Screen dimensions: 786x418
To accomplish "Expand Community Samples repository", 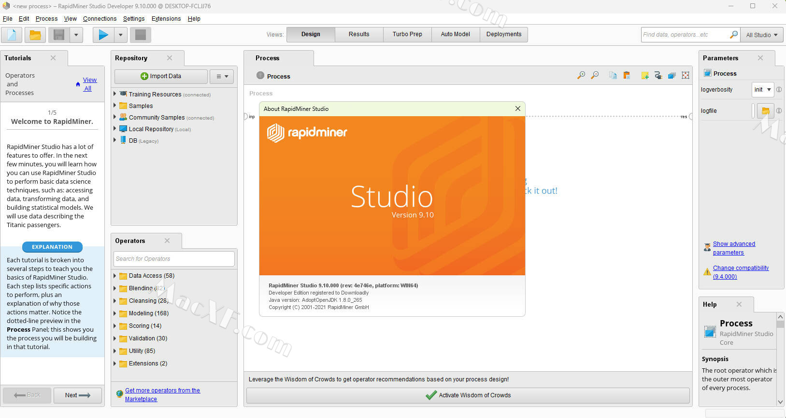I will 115,117.
